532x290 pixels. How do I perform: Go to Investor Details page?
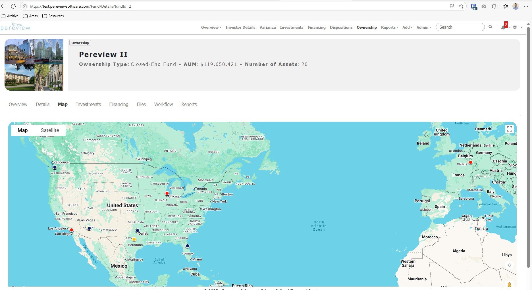[x=240, y=27]
